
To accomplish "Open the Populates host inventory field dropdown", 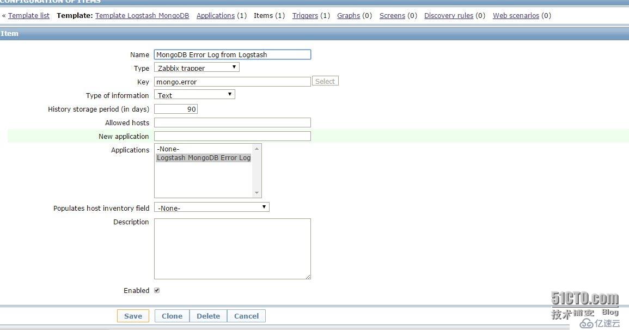I will tap(211, 207).
